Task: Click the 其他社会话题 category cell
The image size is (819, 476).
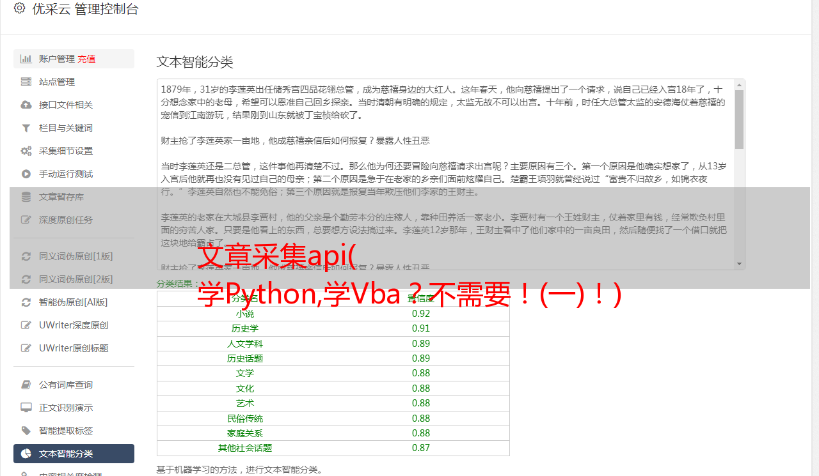Action: click(x=245, y=448)
